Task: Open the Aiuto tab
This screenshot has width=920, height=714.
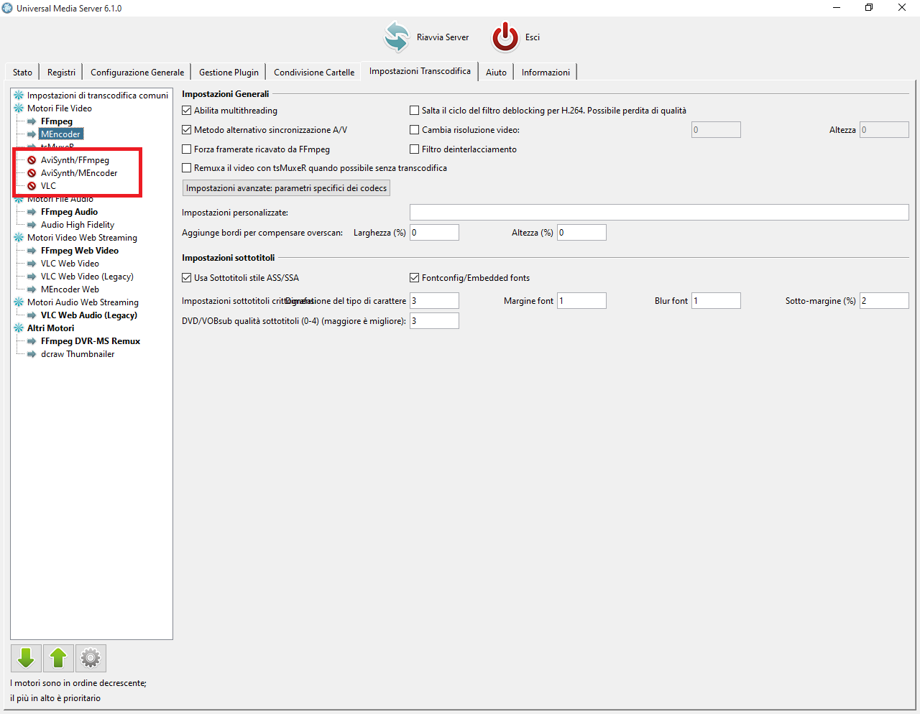Action: 496,73
